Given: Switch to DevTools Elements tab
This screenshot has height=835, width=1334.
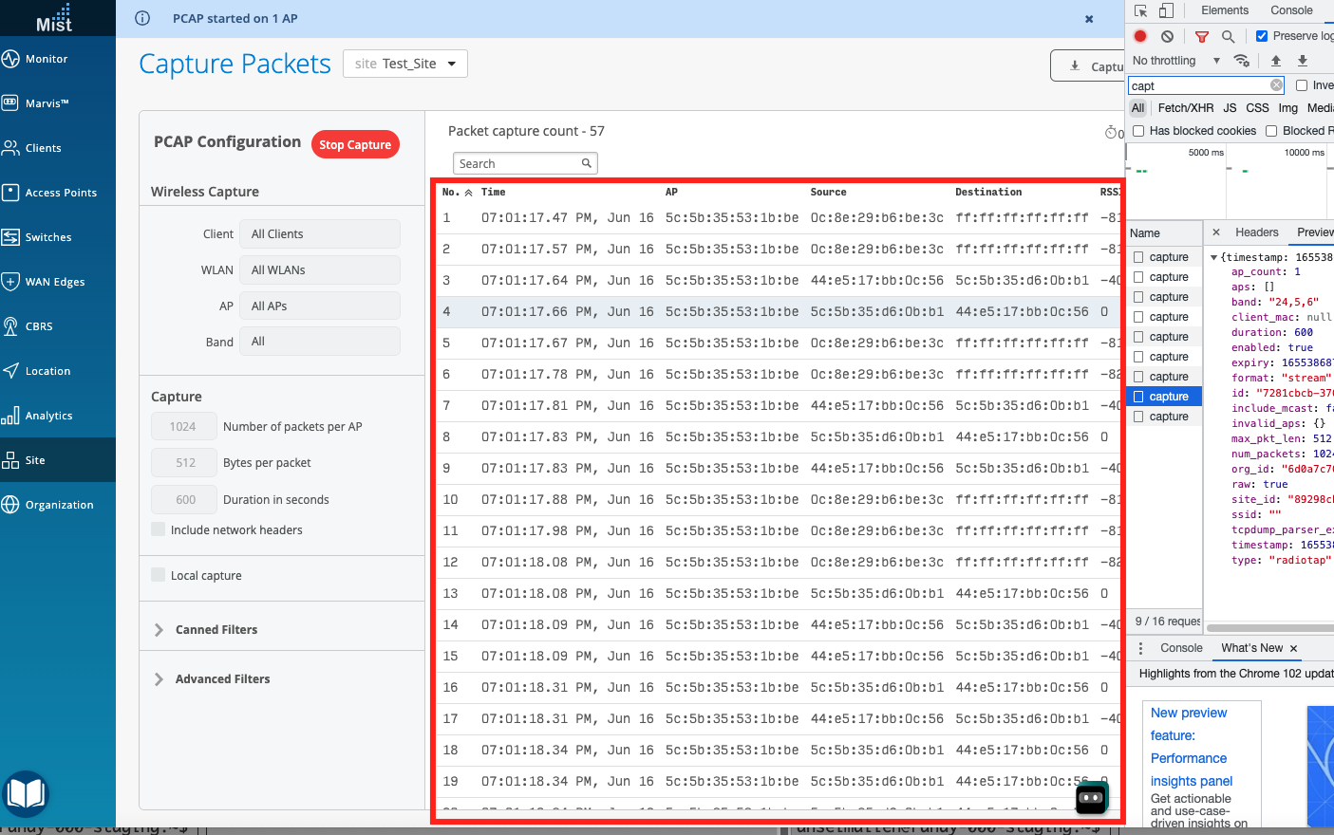Looking at the screenshot, I should [1225, 10].
